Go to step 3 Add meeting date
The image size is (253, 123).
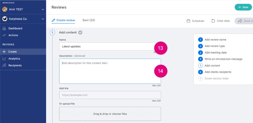pos(212,52)
